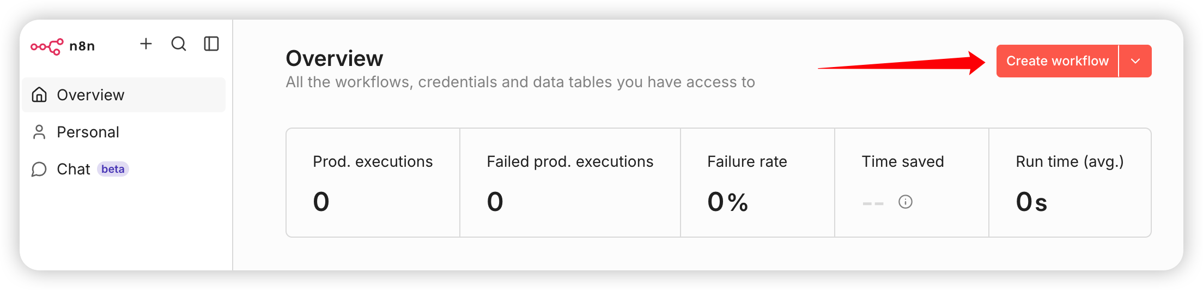Open search with the magnifier icon
This screenshot has width=1203, height=290.
(x=179, y=44)
